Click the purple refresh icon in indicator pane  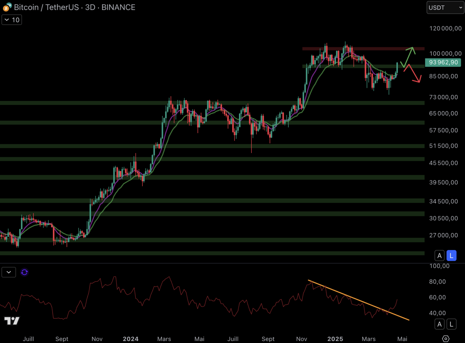click(x=24, y=272)
